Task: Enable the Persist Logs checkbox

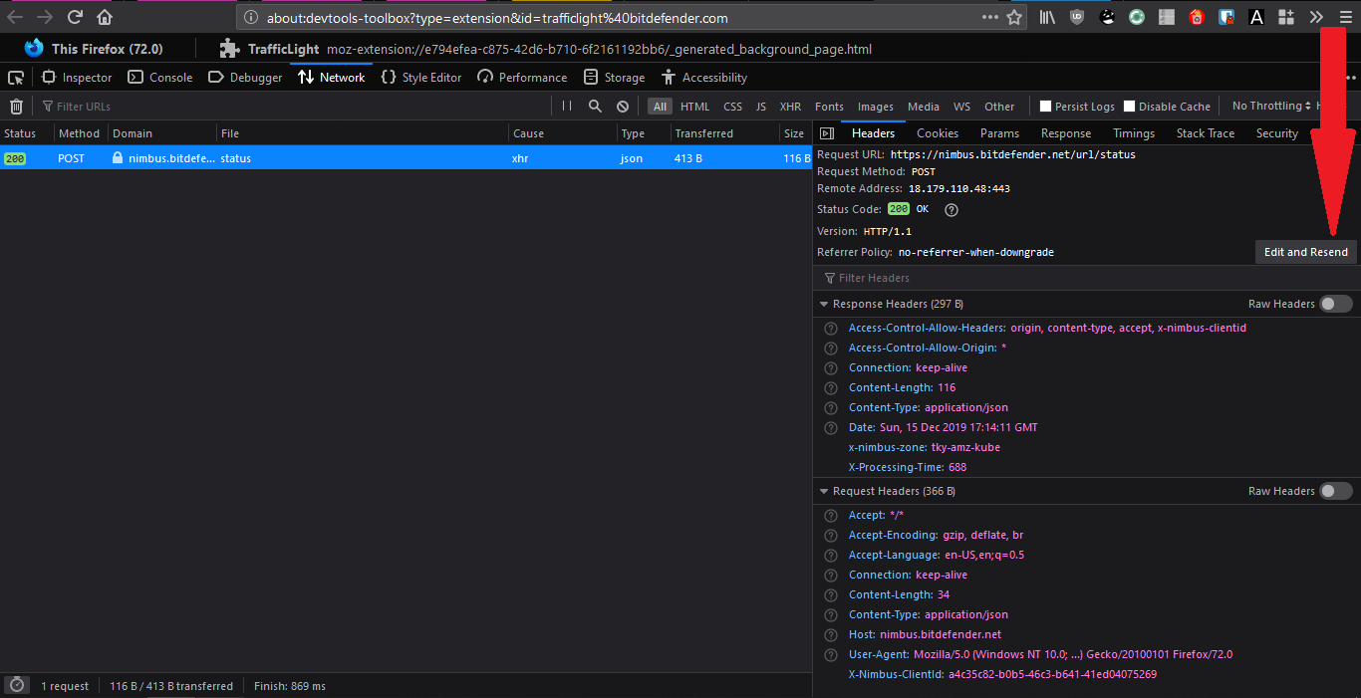Action: tap(1045, 107)
